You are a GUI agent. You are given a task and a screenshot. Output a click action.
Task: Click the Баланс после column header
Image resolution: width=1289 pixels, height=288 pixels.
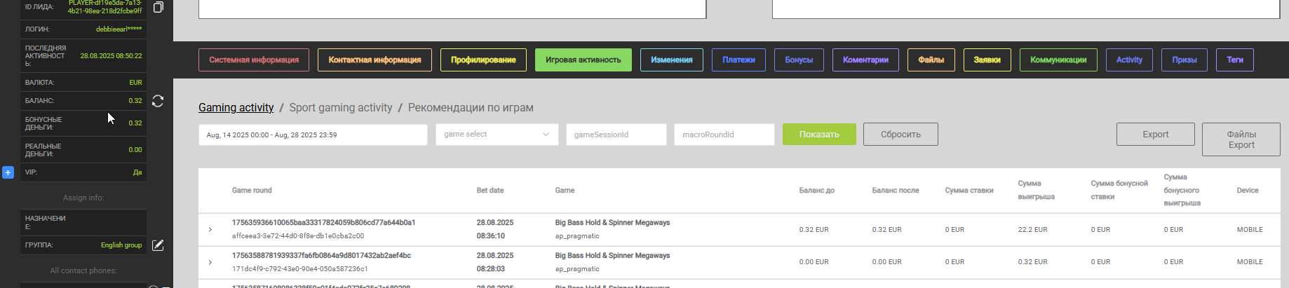tap(896, 190)
